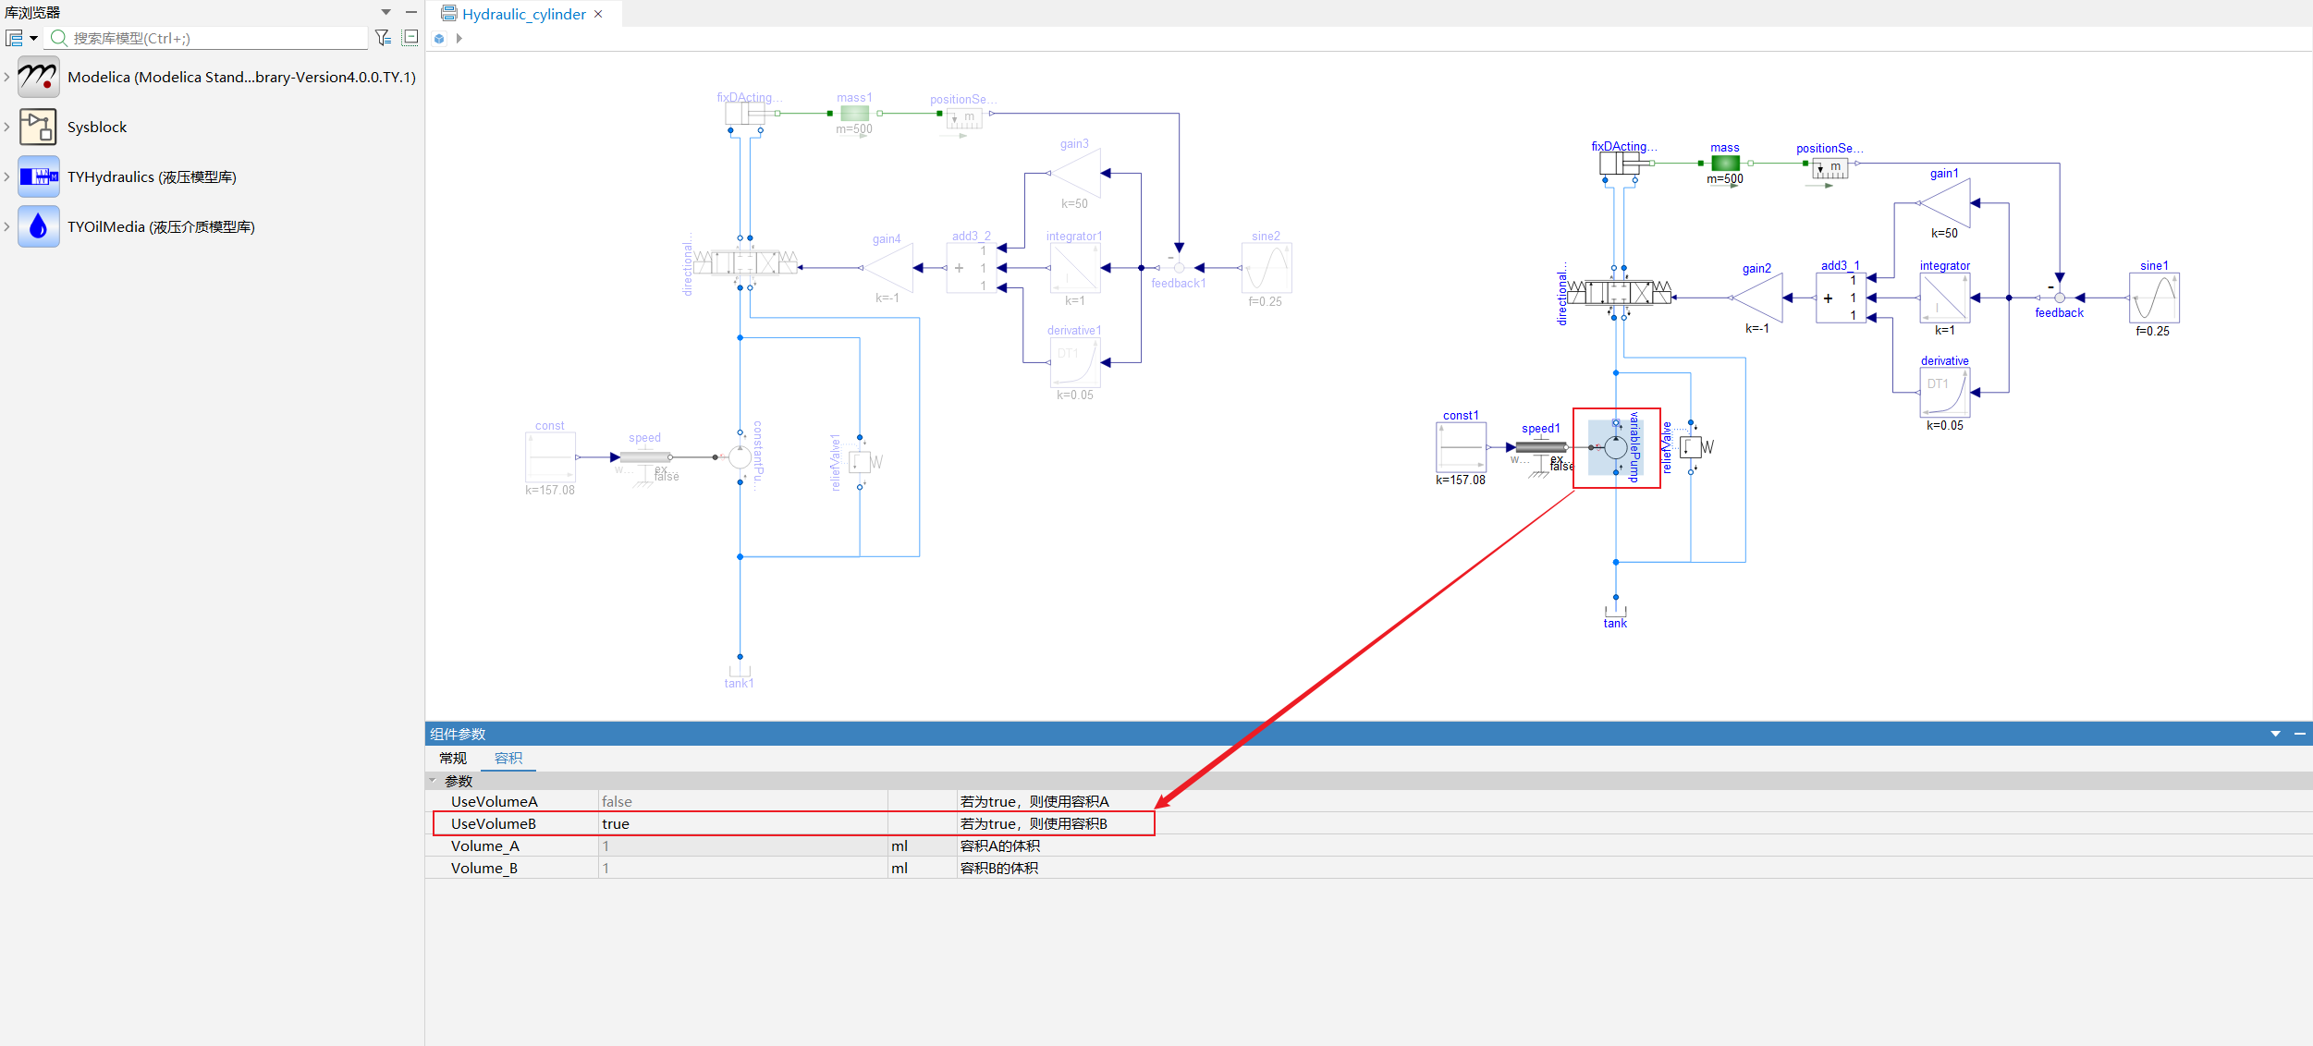2313x1046 pixels.
Task: Select the tank component in the active diagram
Action: (x=1615, y=610)
